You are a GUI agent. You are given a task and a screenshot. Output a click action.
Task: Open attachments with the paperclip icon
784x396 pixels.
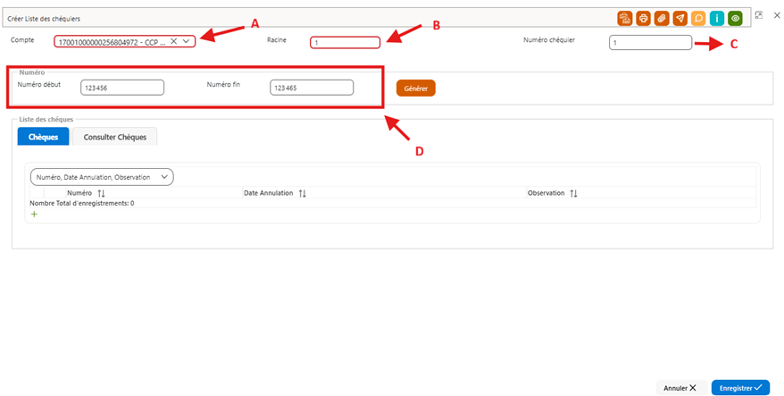point(662,19)
